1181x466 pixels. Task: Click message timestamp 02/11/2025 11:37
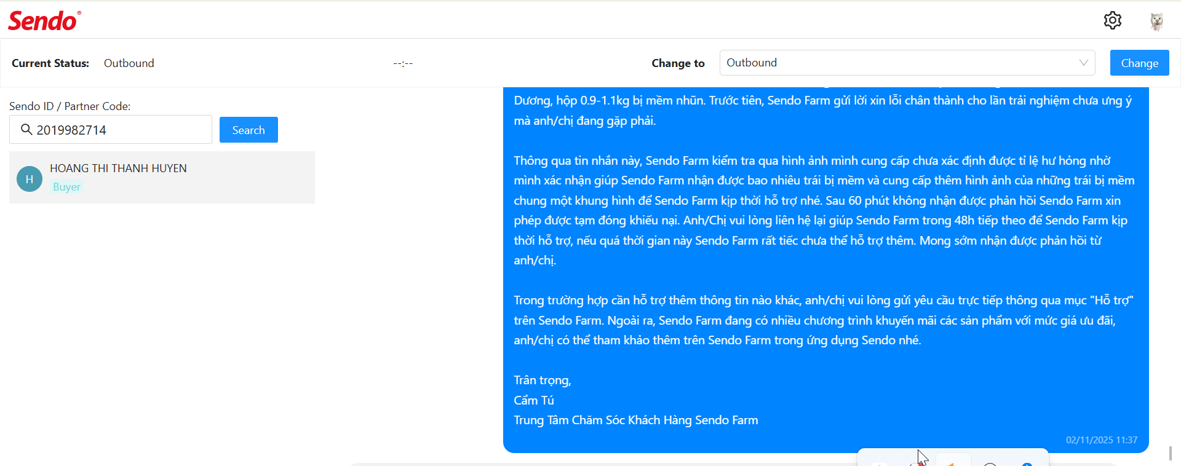pos(1101,440)
